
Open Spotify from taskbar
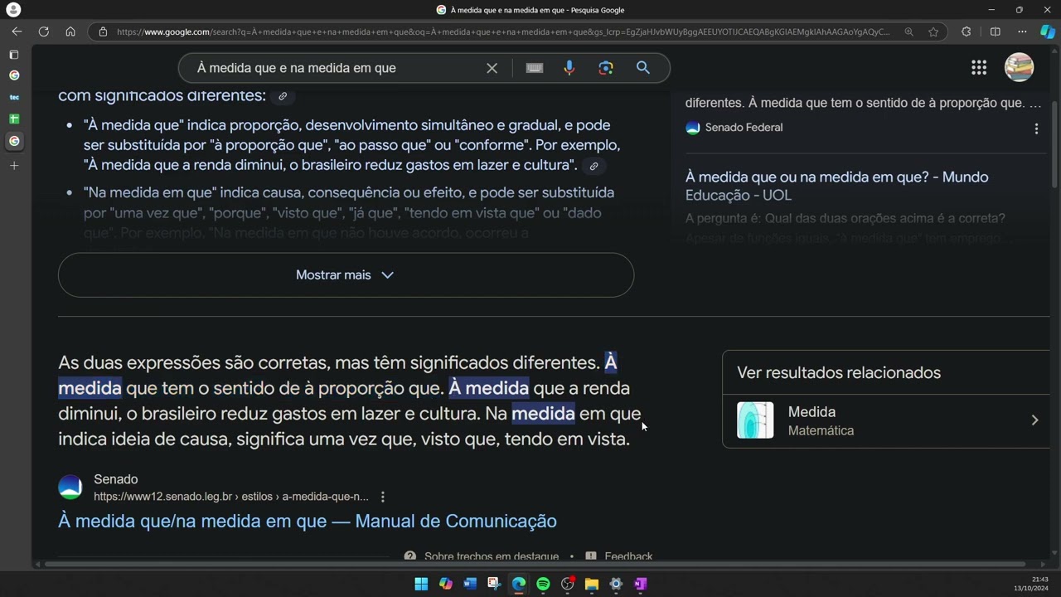point(543,584)
